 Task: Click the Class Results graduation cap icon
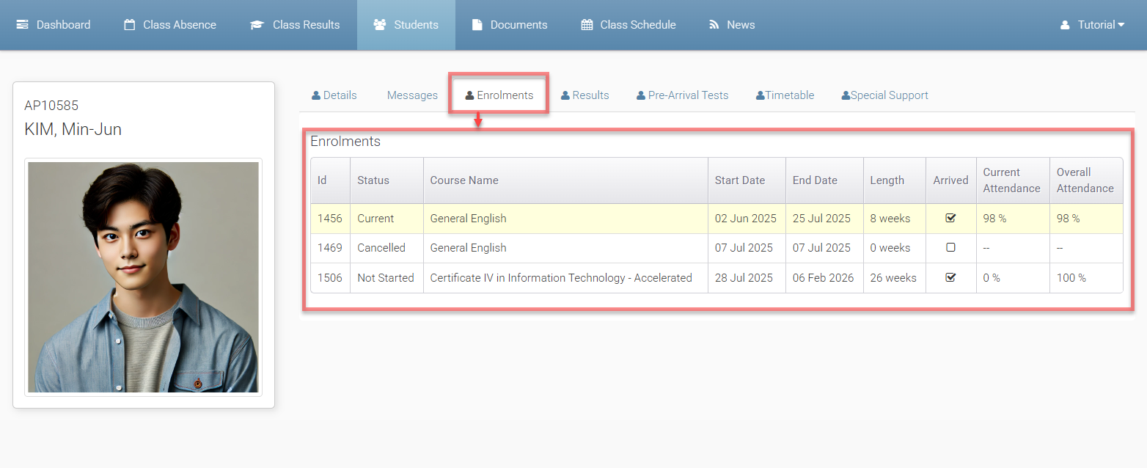(x=257, y=25)
